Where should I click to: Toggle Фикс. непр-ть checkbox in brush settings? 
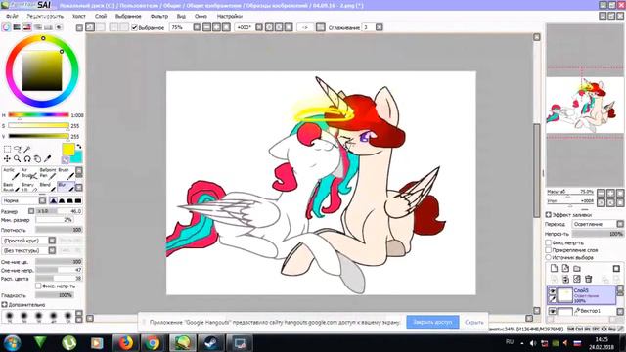[x=38, y=286]
